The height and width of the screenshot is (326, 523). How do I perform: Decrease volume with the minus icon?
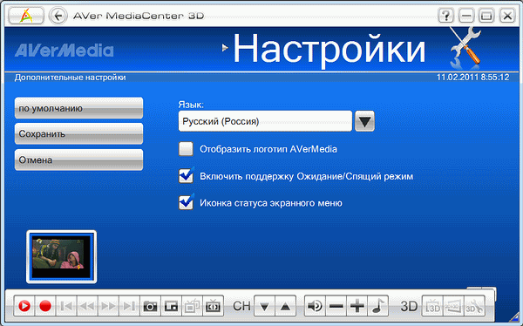(x=336, y=306)
